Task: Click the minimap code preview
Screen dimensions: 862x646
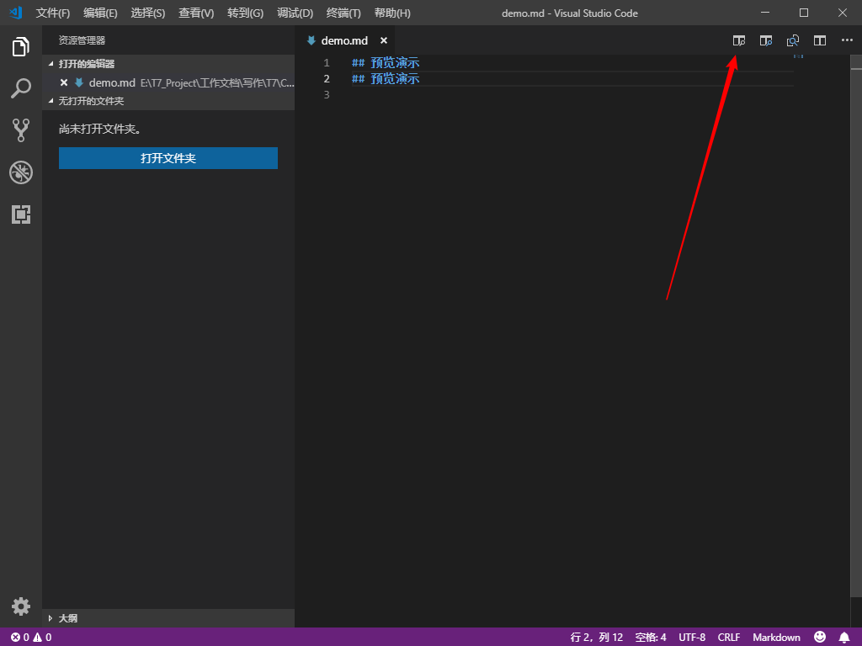Action: click(798, 56)
